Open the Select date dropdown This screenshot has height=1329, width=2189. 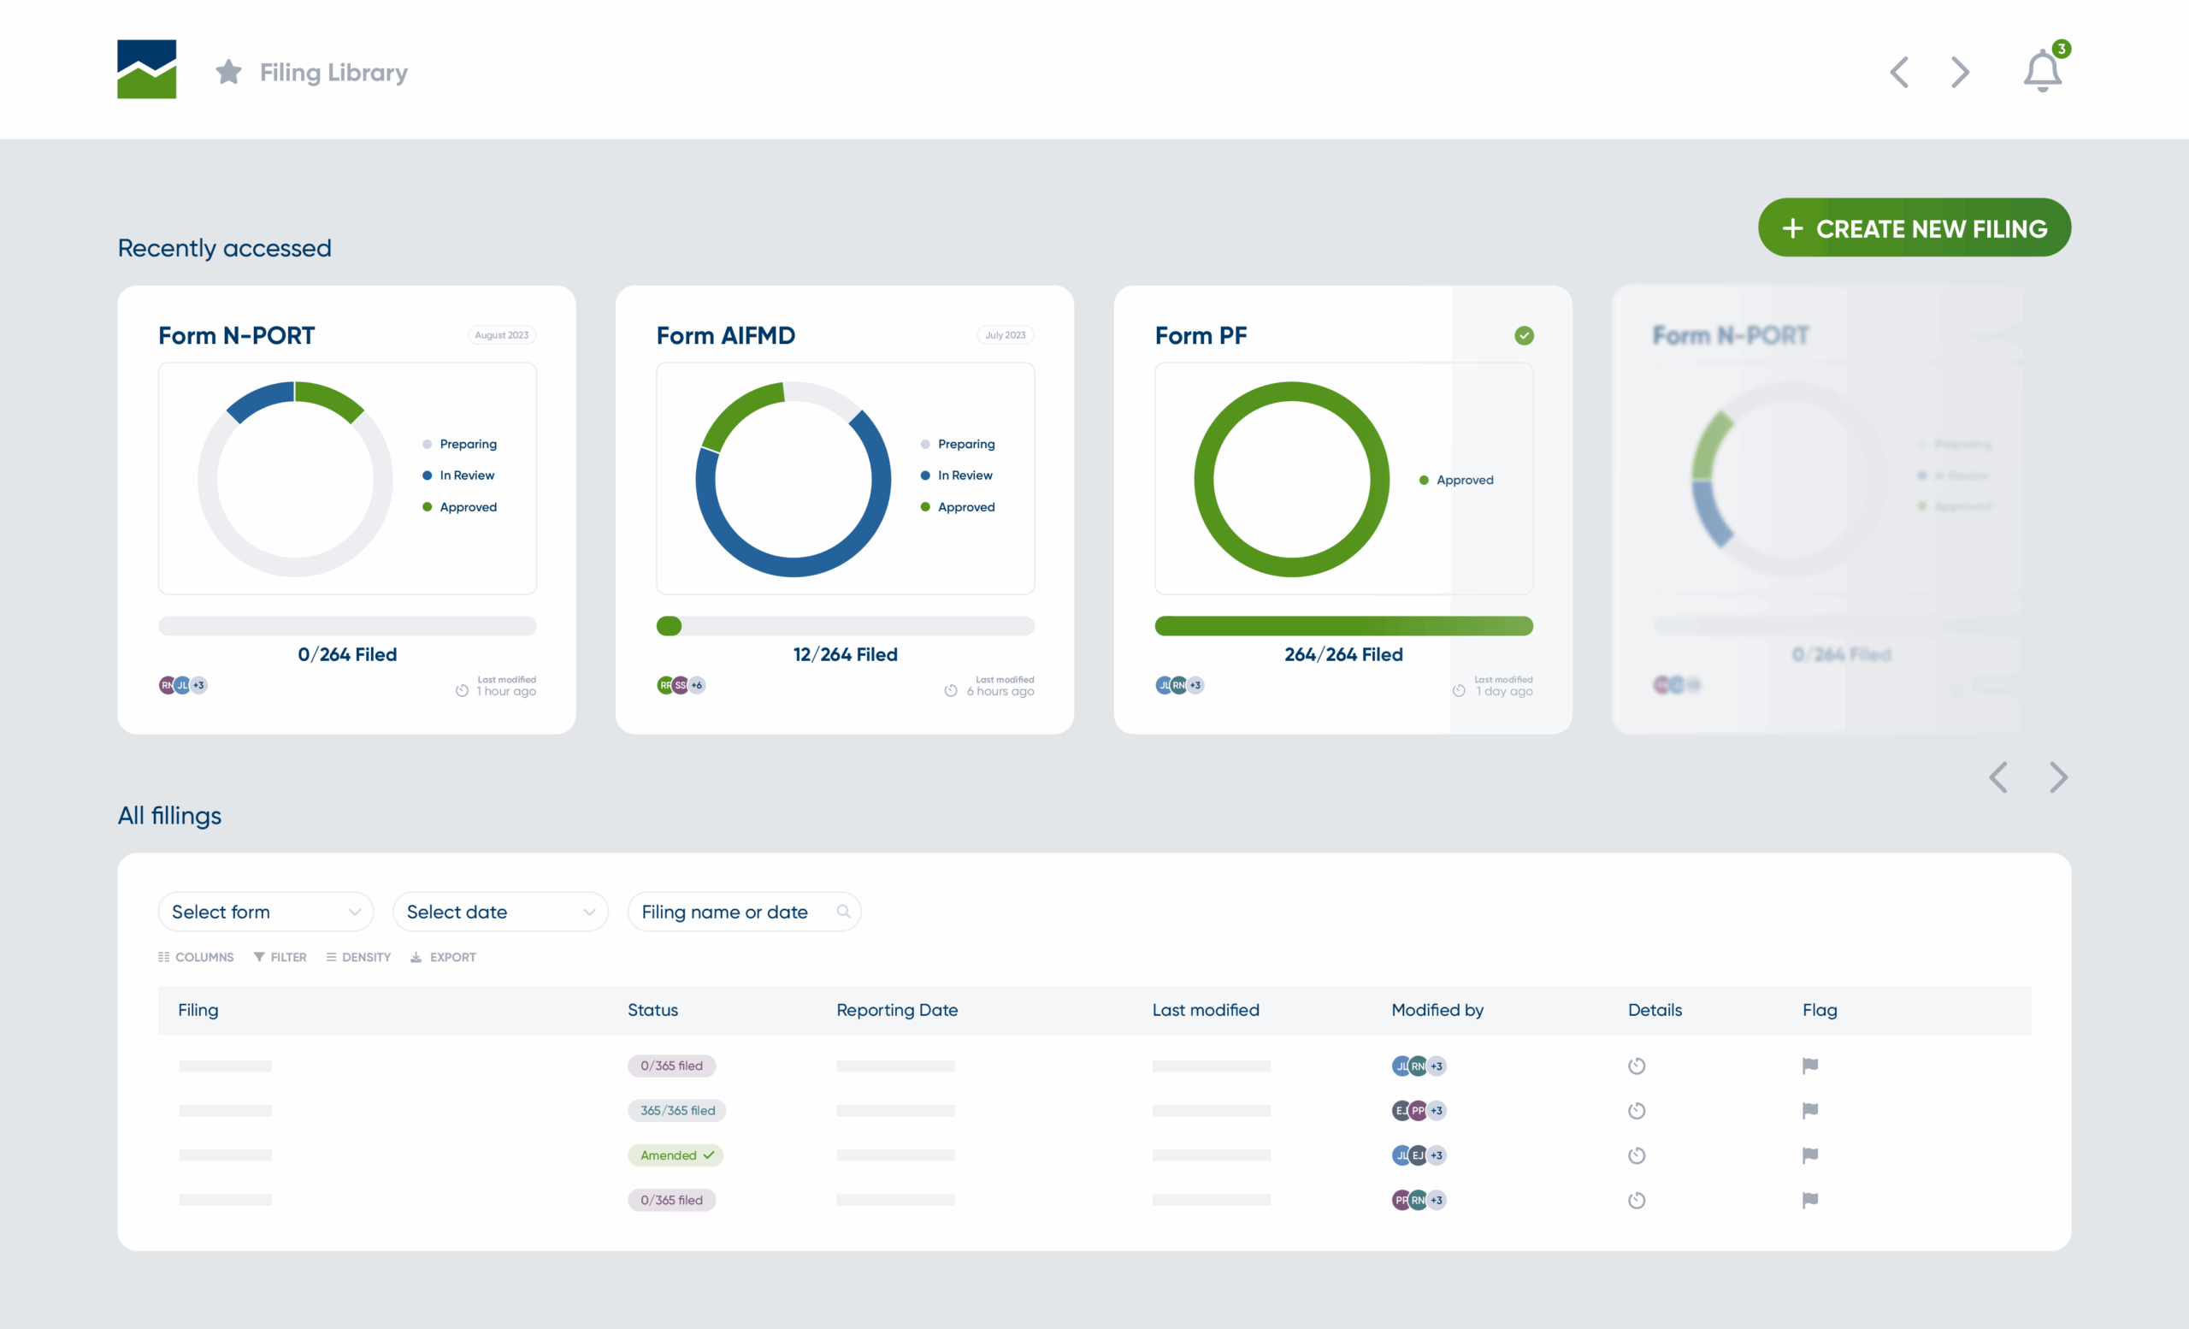[500, 912]
